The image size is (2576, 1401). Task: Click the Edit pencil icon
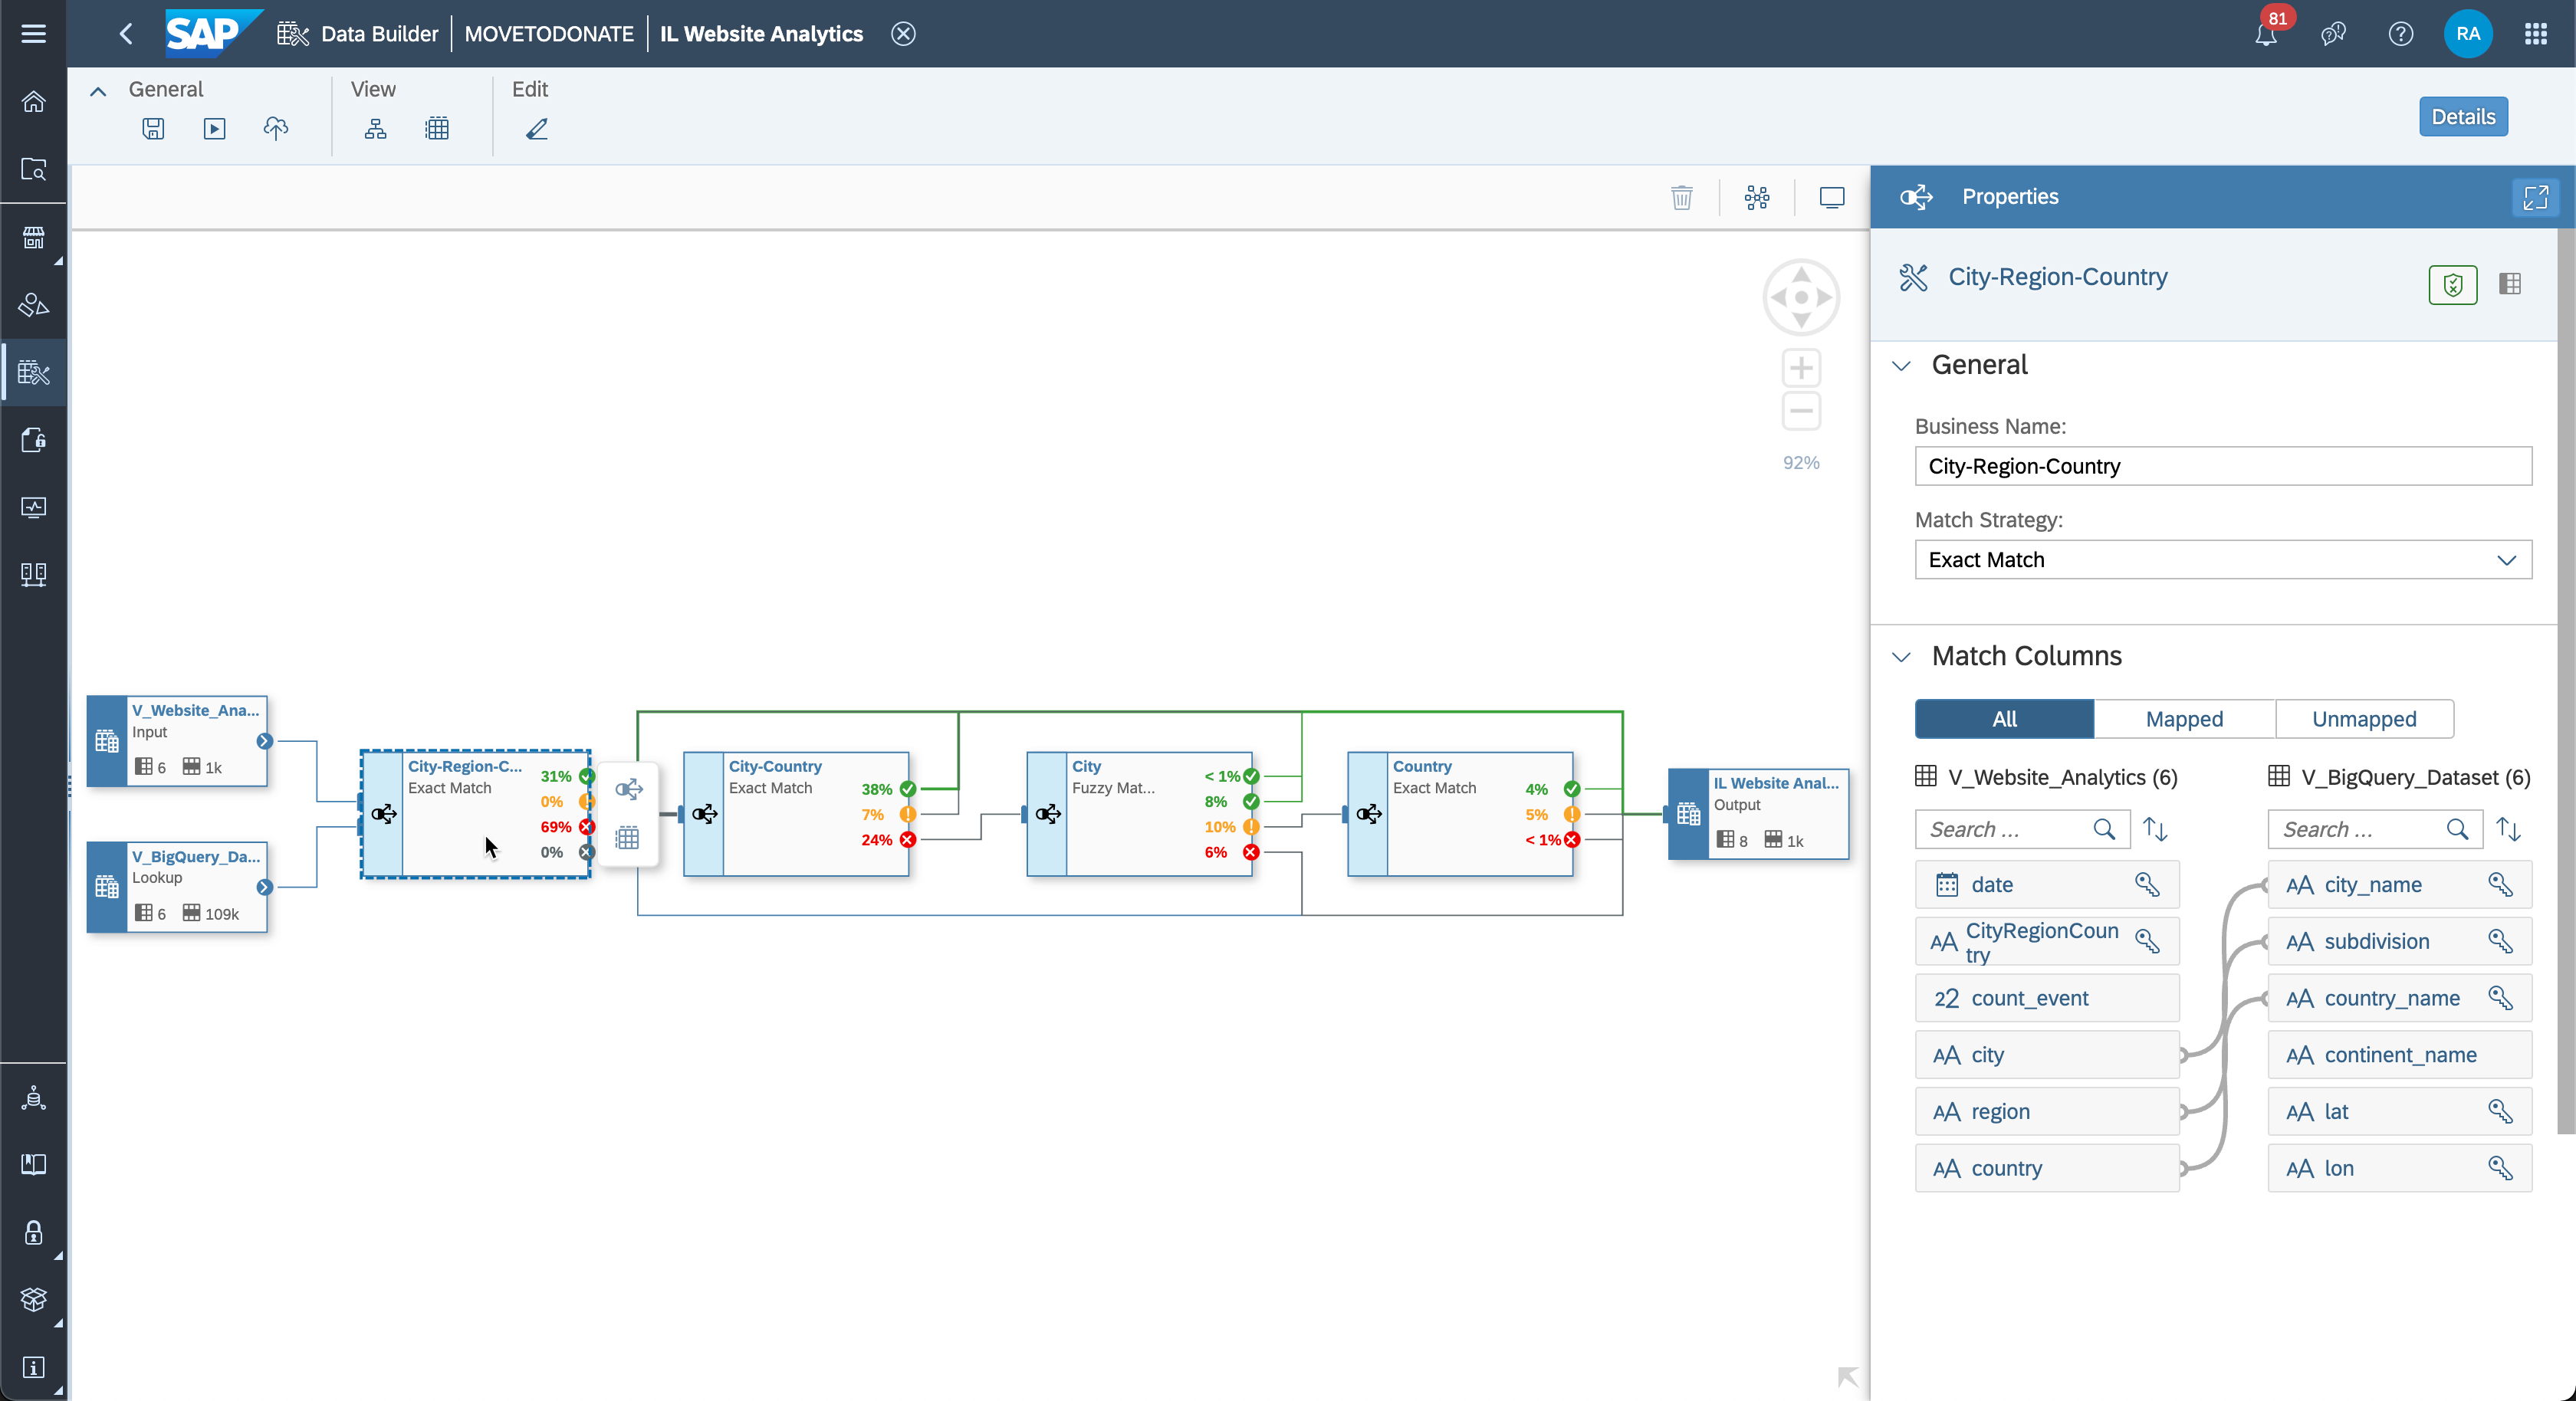pyautogui.click(x=537, y=129)
